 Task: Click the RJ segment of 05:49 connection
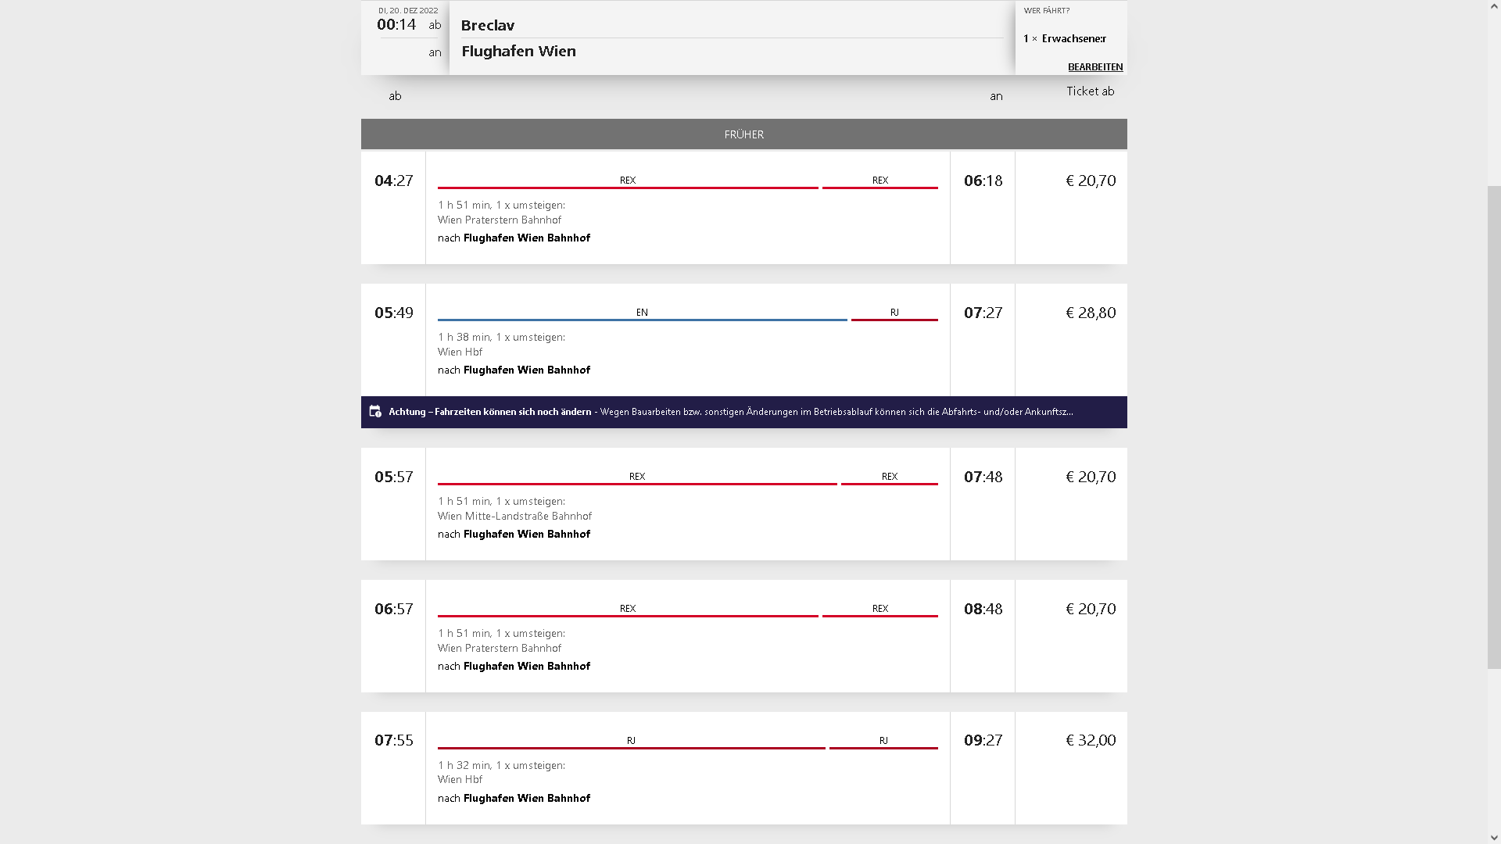[x=894, y=318]
